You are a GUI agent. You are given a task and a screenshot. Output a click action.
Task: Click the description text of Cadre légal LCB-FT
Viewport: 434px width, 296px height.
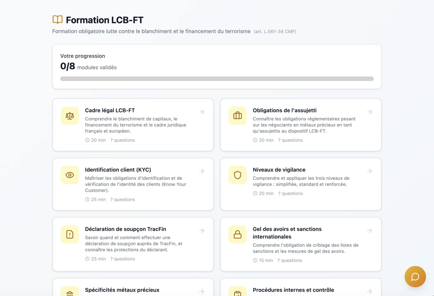[136, 125]
